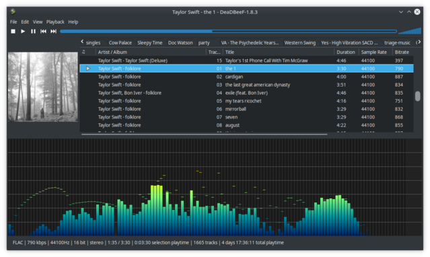Adjust the volume bar at top right
This screenshot has width=430, height=257.
click(x=410, y=31)
